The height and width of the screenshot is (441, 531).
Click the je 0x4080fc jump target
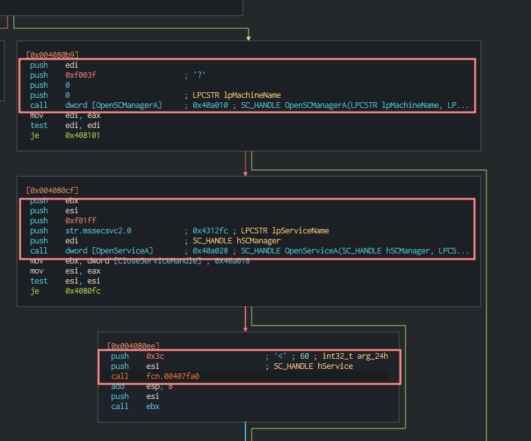click(83, 291)
